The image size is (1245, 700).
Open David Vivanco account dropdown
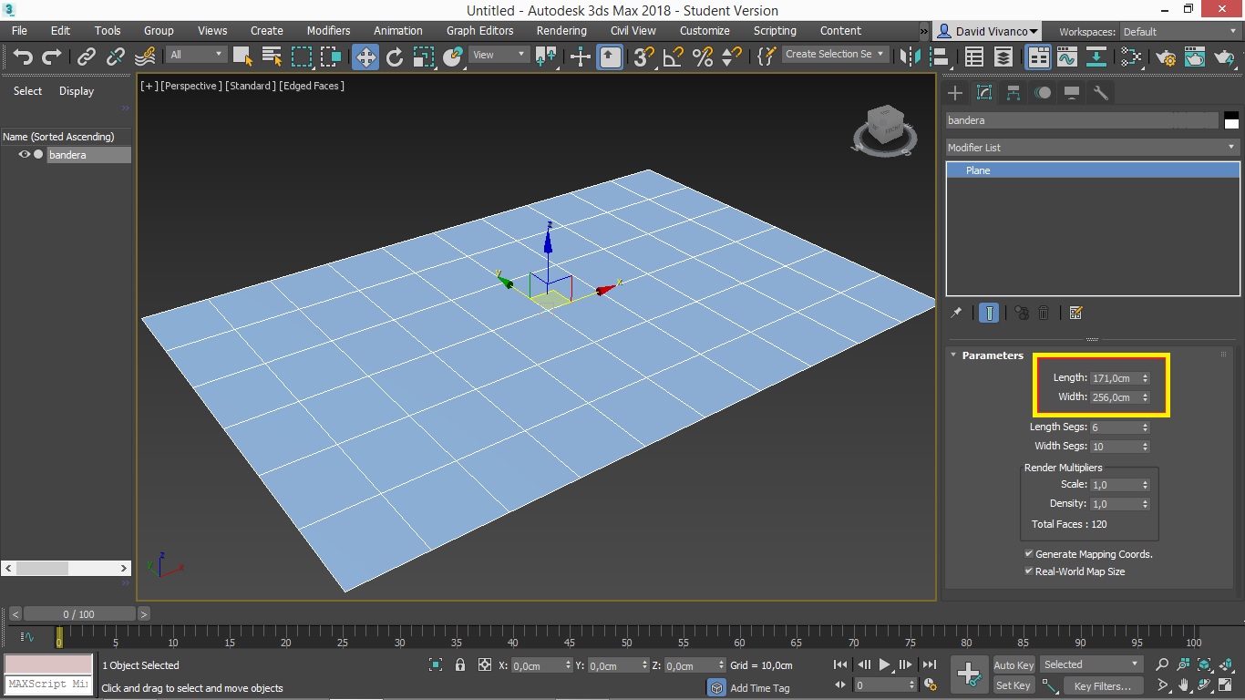pyautogui.click(x=989, y=32)
